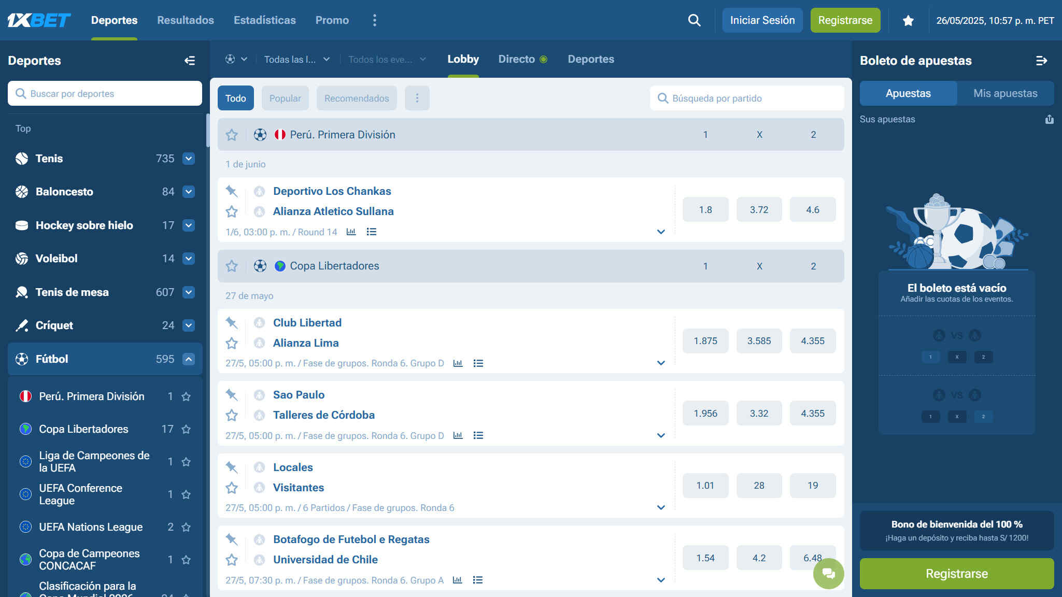Open the Todos los eve... dropdown
The image size is (1062, 597).
(387, 60)
